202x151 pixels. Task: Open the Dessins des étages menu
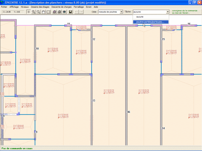pyautogui.click(x=40, y=7)
